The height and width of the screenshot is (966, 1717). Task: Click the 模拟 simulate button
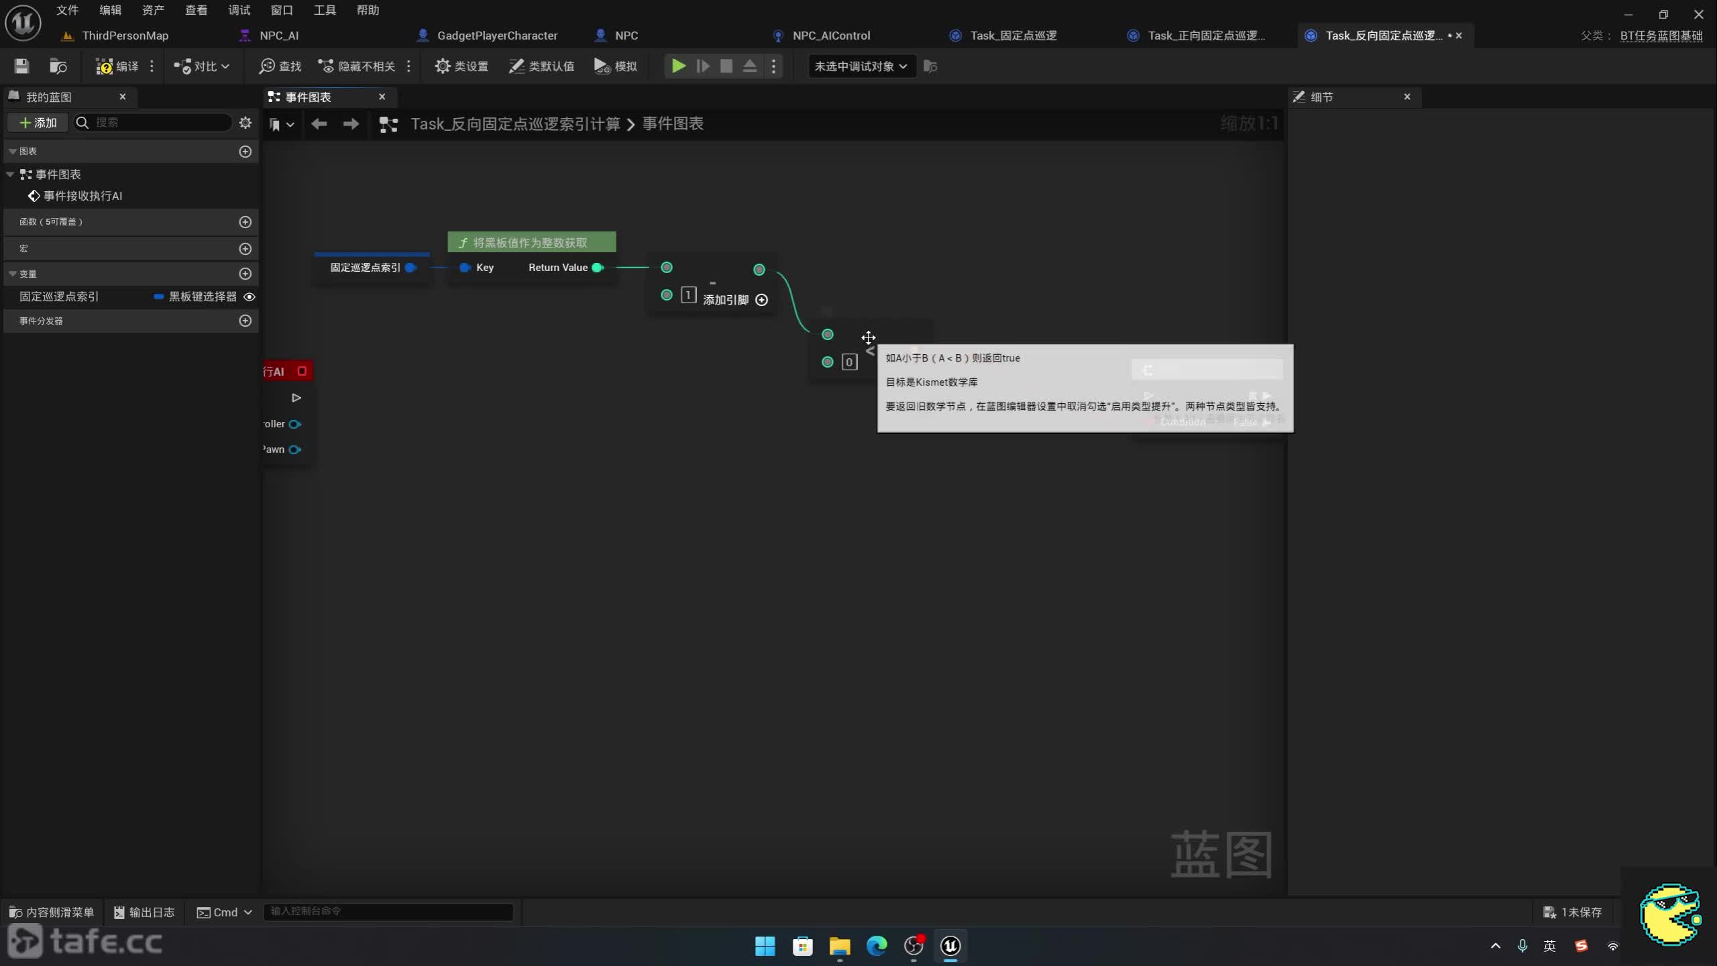[x=616, y=66]
